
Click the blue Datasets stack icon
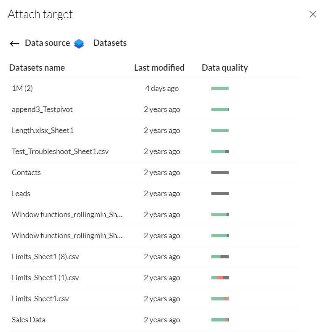[x=79, y=43]
